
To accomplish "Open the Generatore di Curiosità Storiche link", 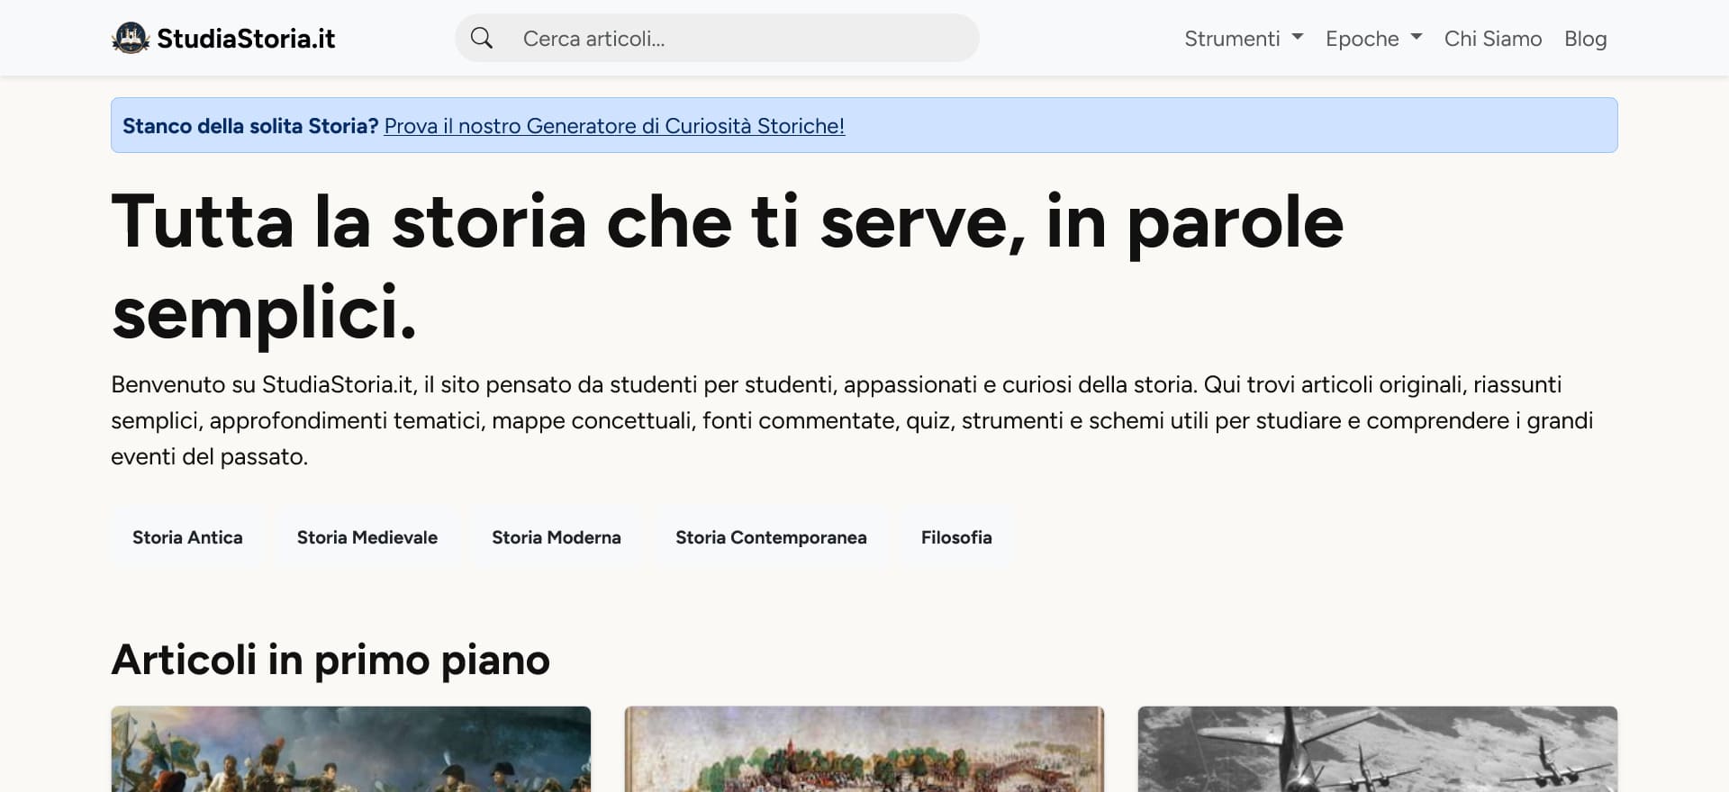I will coord(614,126).
